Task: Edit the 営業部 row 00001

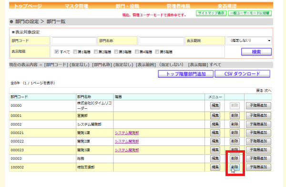Action: [x=215, y=115]
